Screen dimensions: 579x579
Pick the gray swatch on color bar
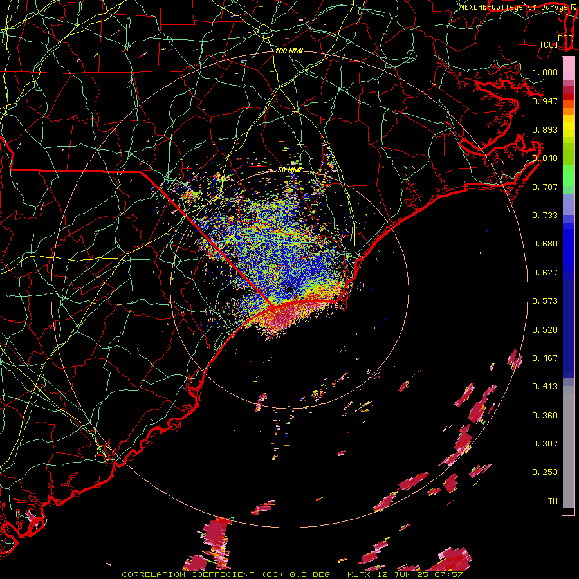(x=568, y=447)
